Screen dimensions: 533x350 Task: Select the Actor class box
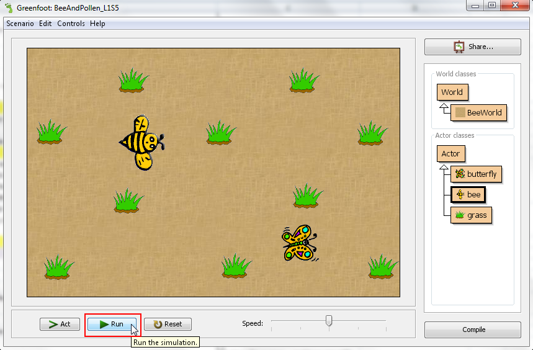pyautogui.click(x=450, y=154)
